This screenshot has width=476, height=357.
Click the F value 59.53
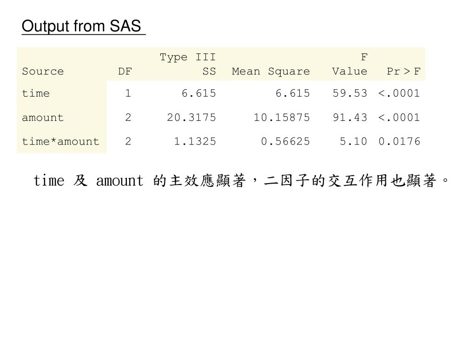pos(350,93)
